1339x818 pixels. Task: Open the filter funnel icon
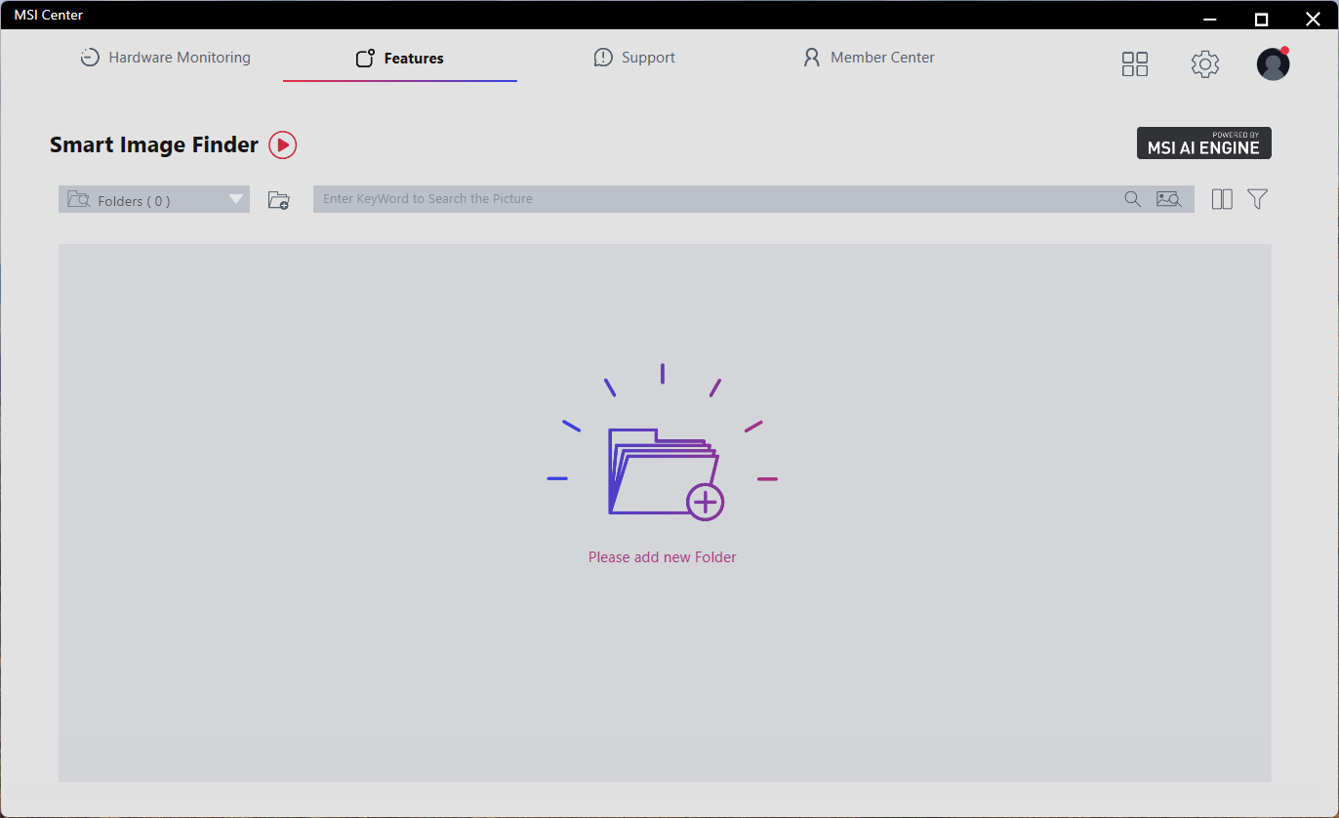1258,199
